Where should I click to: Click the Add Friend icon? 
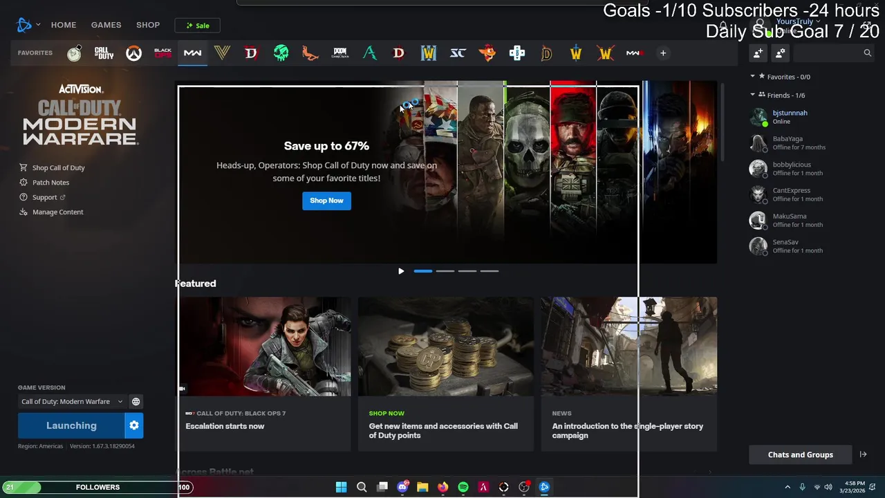pos(758,53)
